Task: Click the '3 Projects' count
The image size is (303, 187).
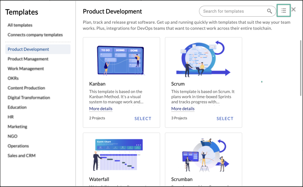Action: (x=179, y=118)
